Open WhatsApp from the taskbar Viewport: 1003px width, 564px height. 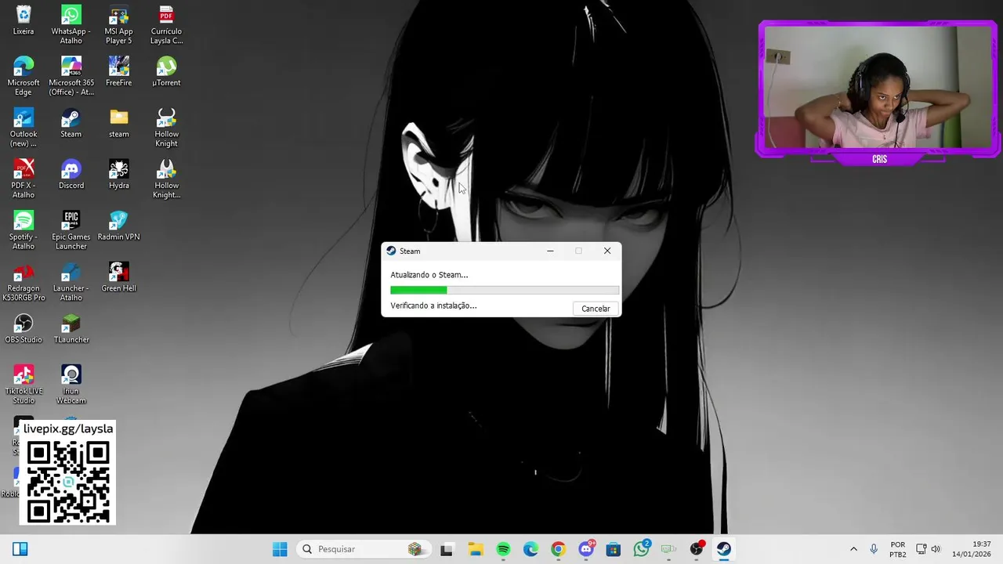point(642,549)
